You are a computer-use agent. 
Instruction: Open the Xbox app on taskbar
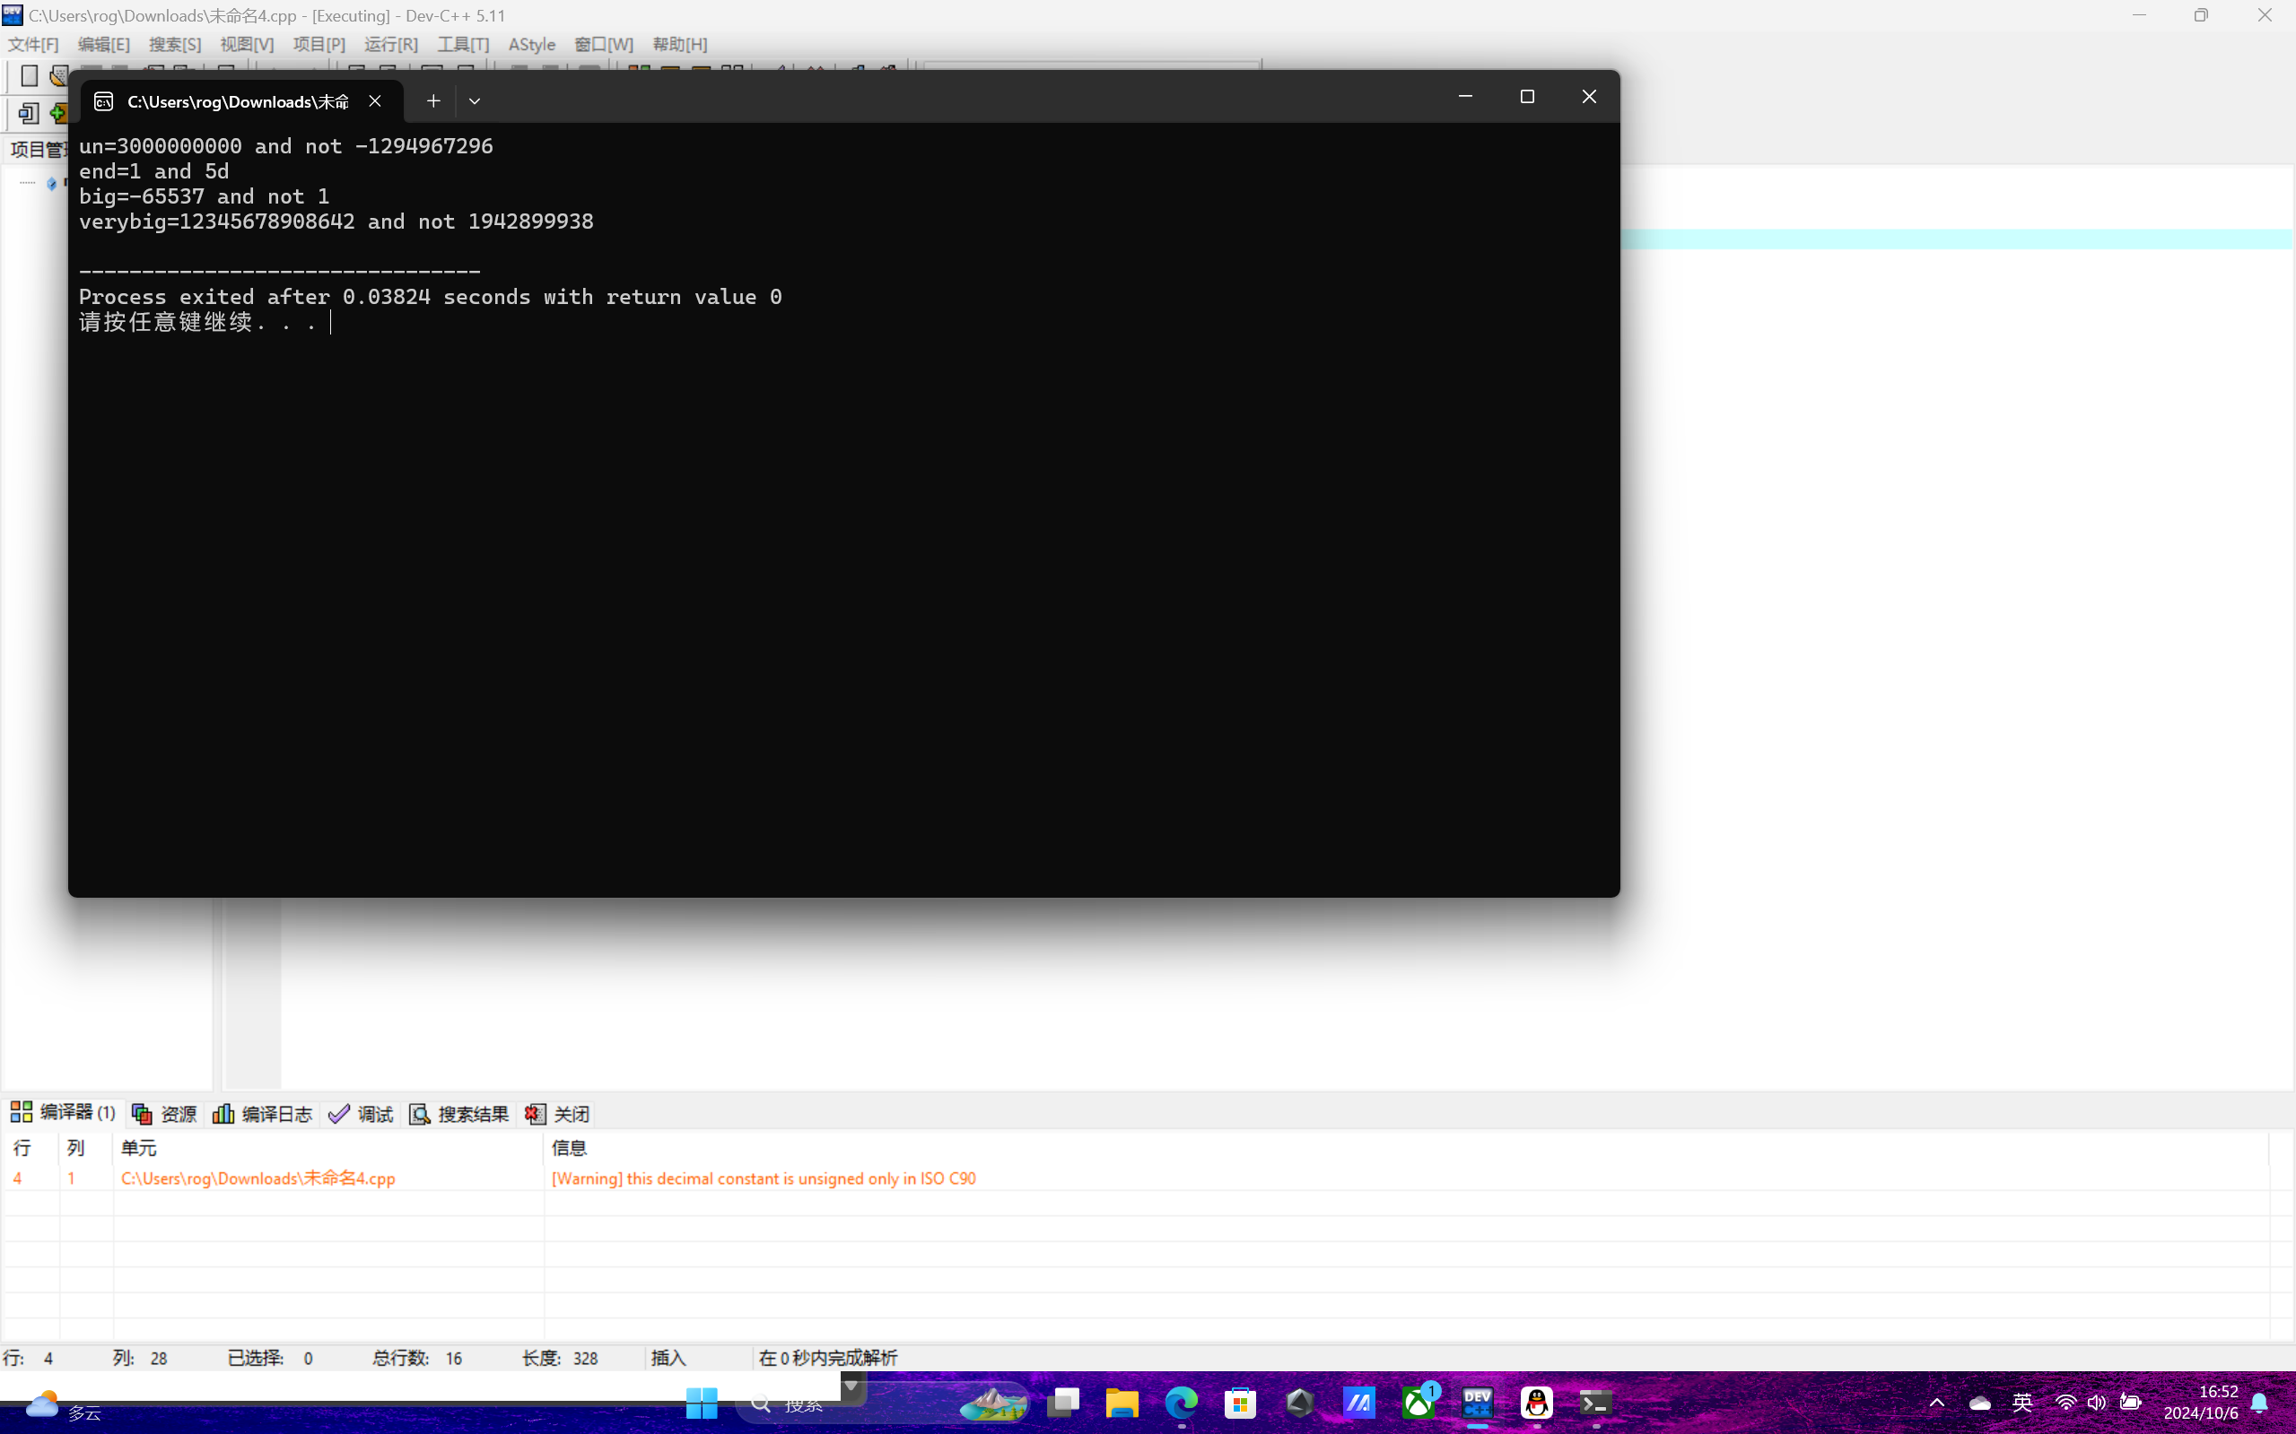click(1419, 1403)
